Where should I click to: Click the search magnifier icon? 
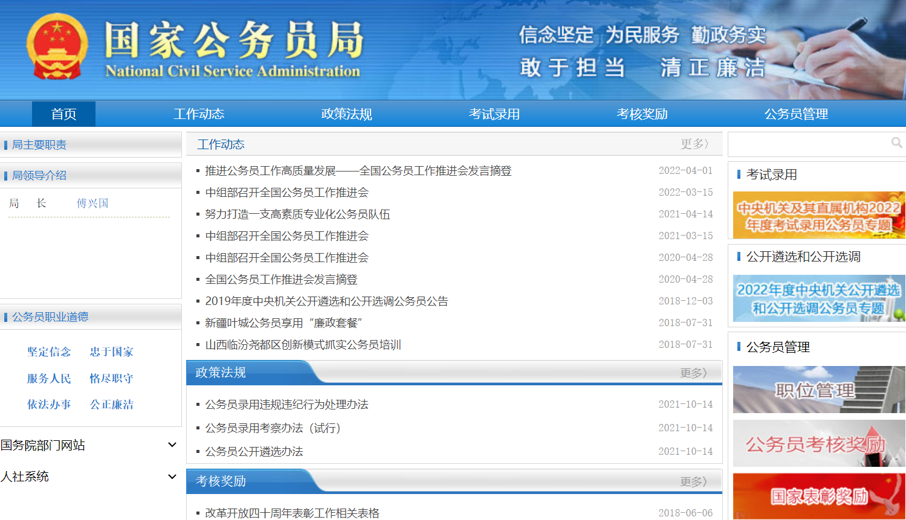896,143
